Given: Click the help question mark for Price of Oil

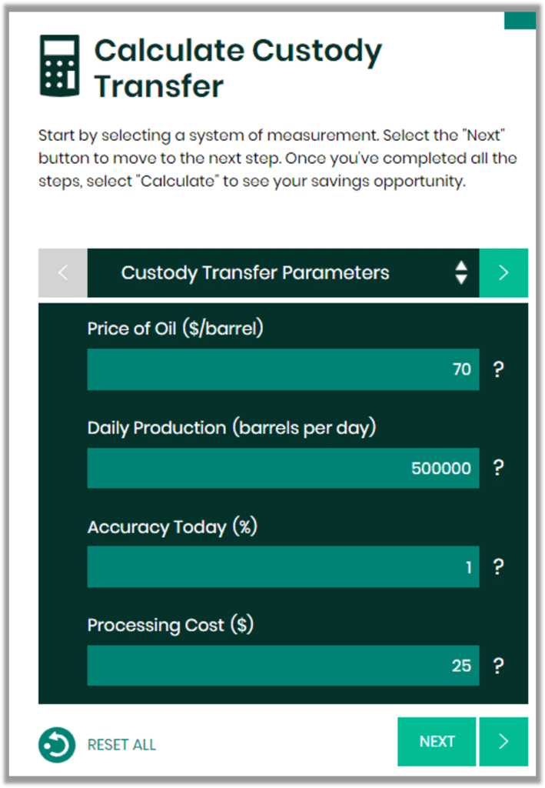Looking at the screenshot, I should 498,369.
